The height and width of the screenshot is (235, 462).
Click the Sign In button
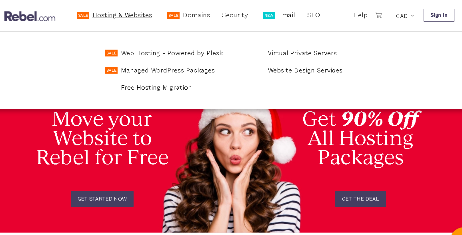coord(439,15)
